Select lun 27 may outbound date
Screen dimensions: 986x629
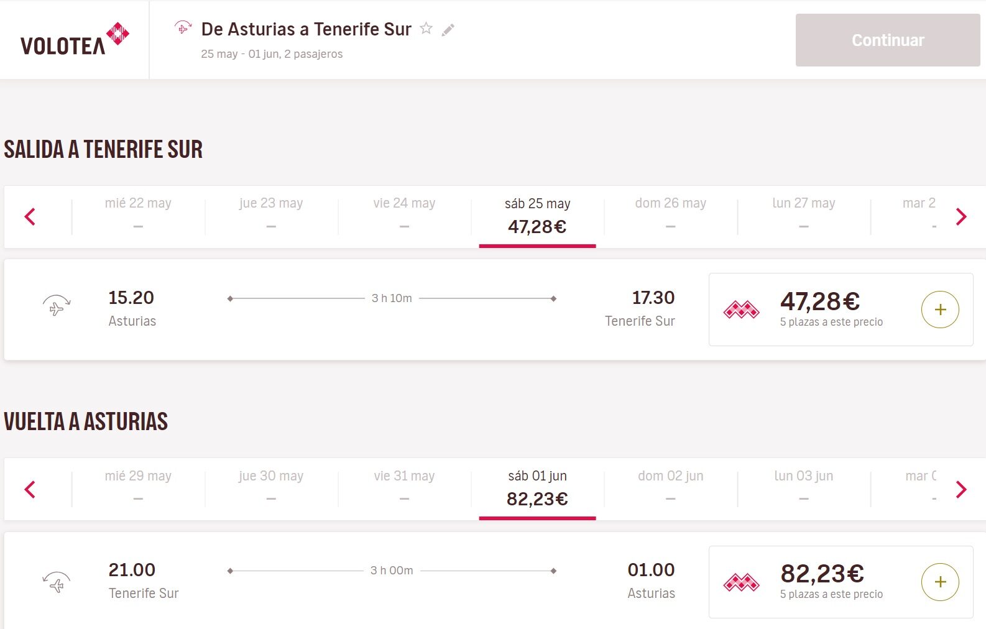pyautogui.click(x=803, y=214)
